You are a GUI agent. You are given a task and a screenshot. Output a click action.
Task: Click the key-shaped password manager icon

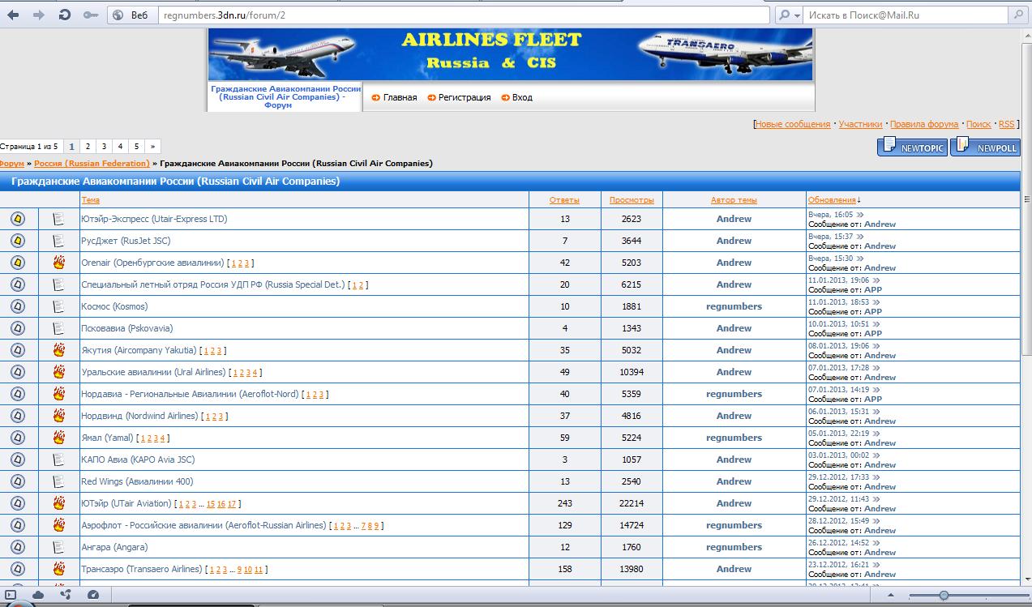90,15
